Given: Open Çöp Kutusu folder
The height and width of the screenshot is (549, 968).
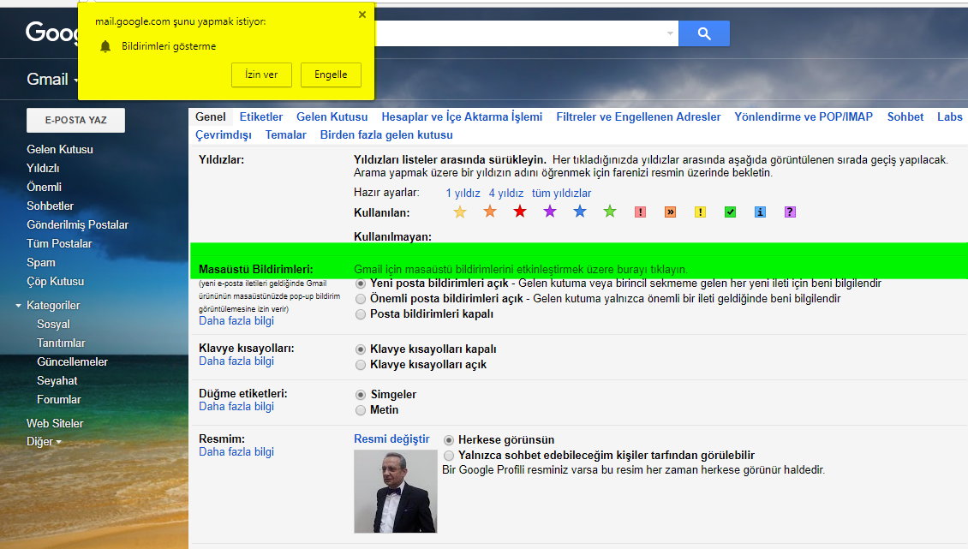Looking at the screenshot, I should pyautogui.click(x=56, y=281).
